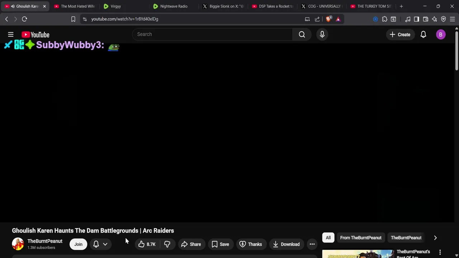Image resolution: width=459 pixels, height=258 pixels.
Task: Select the TheBurntPeanut filter chip
Action: pyautogui.click(x=406, y=238)
